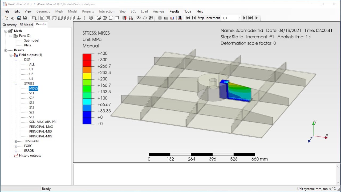Play the results animation
Screen dimensions: 341x192
point(257,18)
